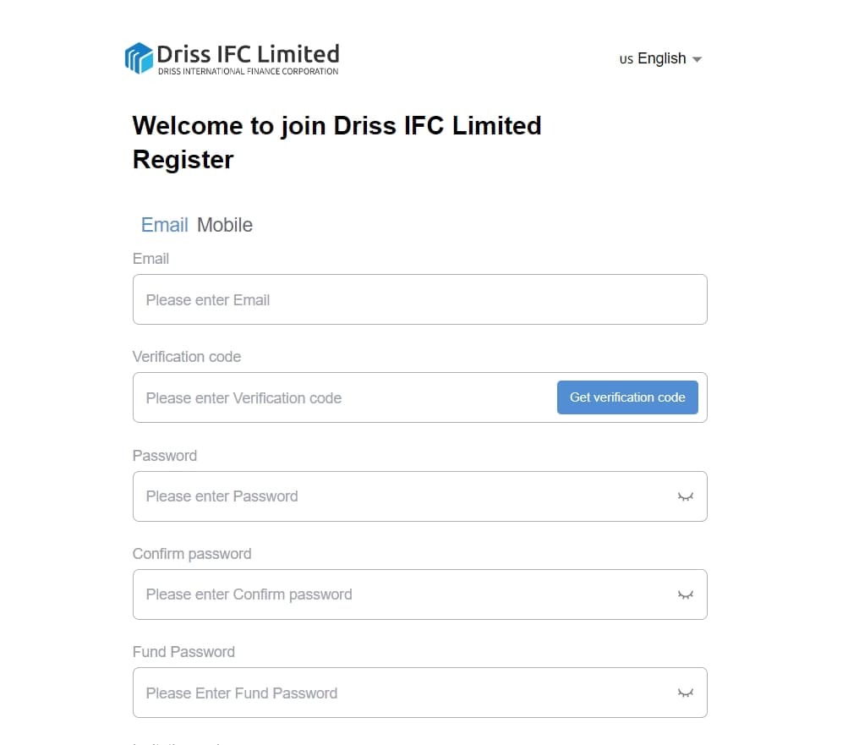Click the 'us' country code indicator

tap(626, 59)
